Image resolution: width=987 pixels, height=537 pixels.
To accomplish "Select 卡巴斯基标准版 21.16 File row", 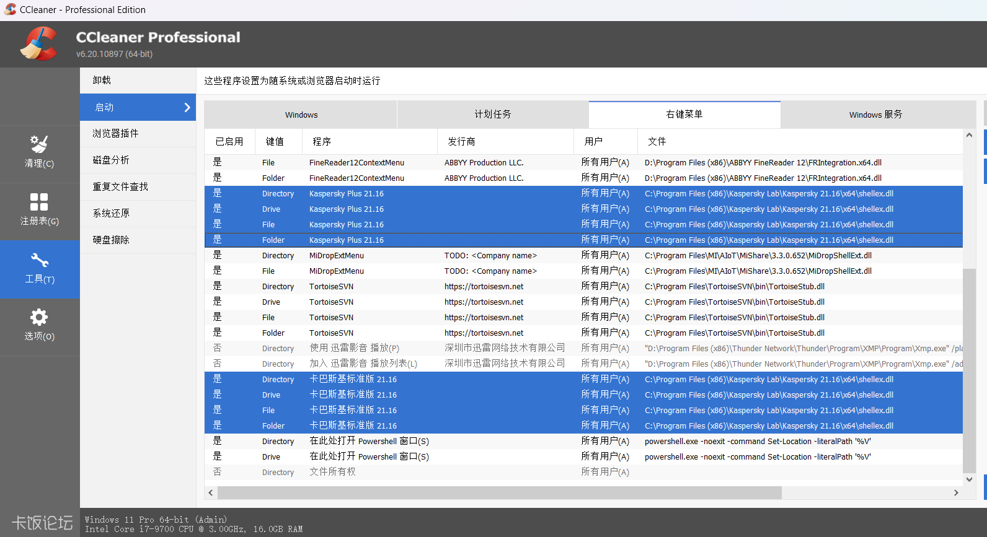I will tap(583, 411).
